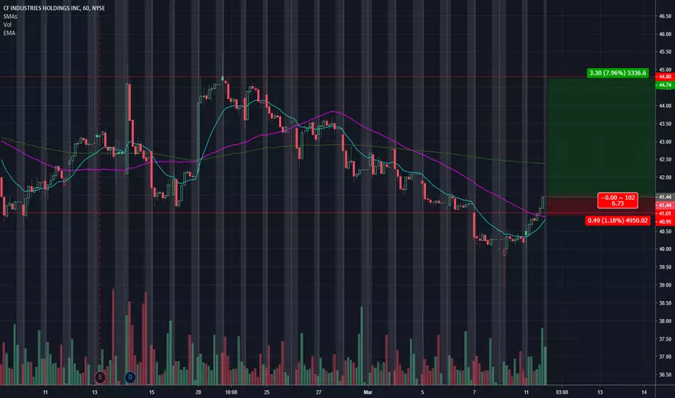Select the green profit target label 3.30 (7.96%)

point(618,72)
